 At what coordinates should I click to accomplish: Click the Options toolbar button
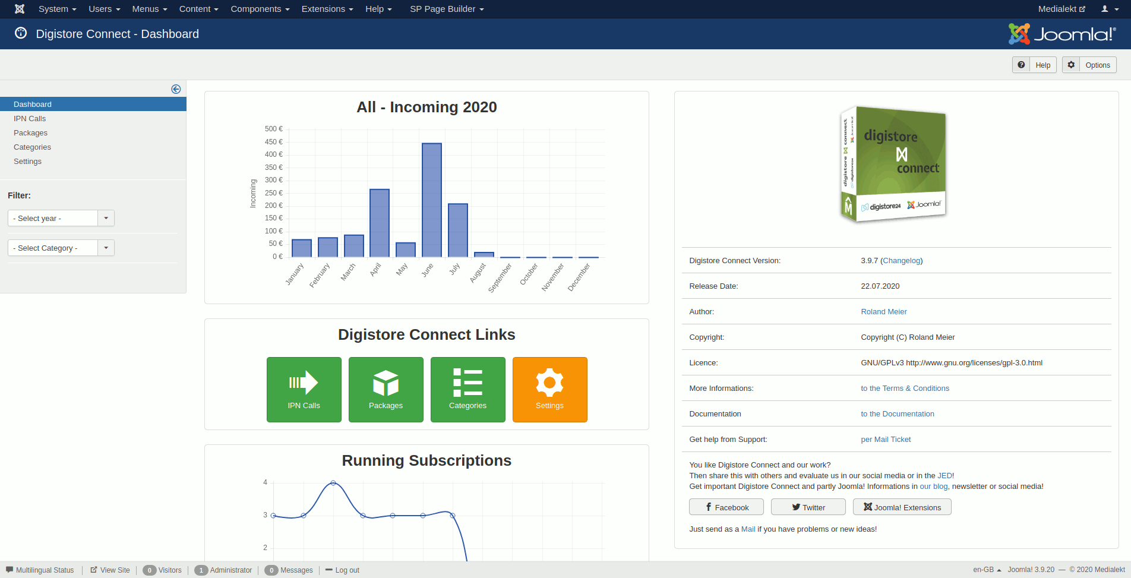click(x=1089, y=65)
